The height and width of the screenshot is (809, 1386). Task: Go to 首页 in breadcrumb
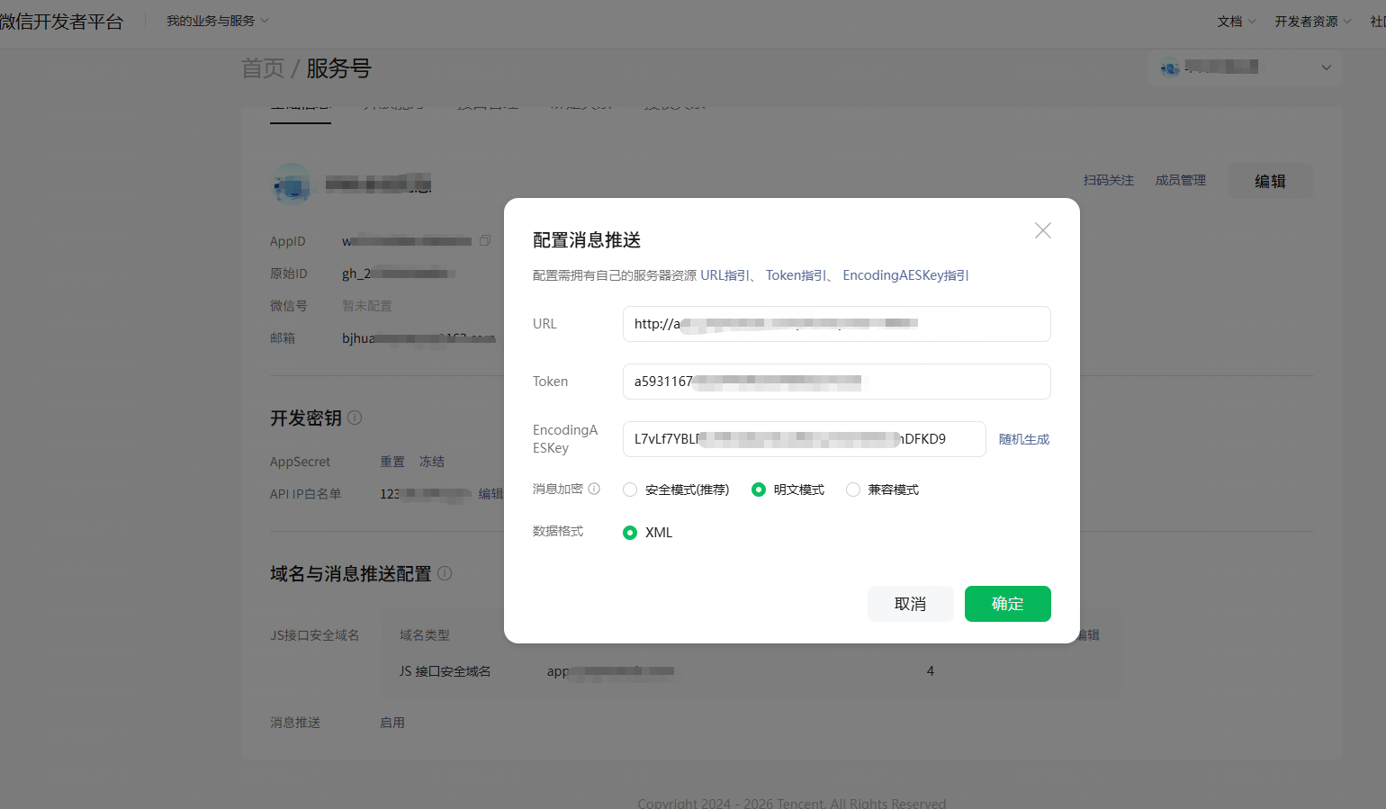tap(263, 68)
